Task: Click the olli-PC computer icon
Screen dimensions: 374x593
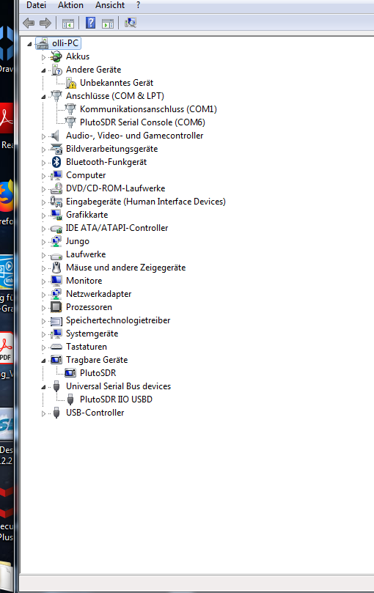Action: (43, 43)
